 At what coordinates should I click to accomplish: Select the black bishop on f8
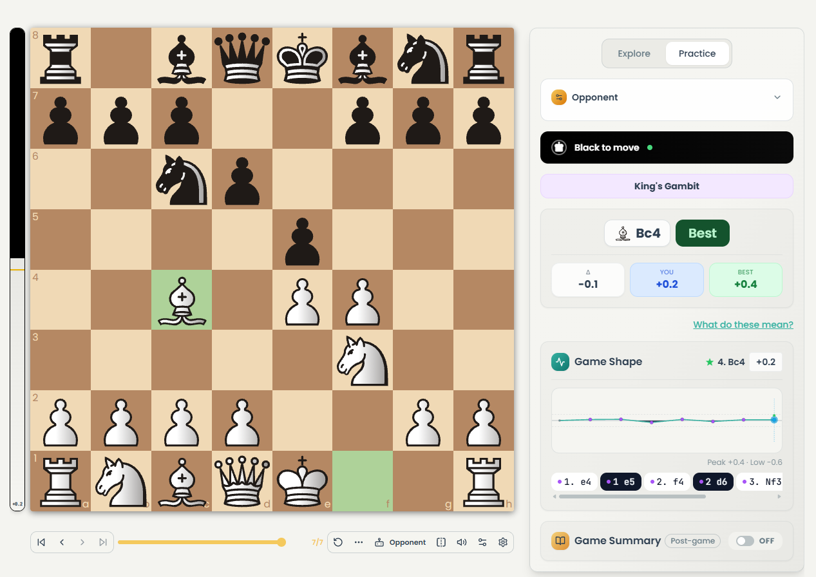coord(363,57)
